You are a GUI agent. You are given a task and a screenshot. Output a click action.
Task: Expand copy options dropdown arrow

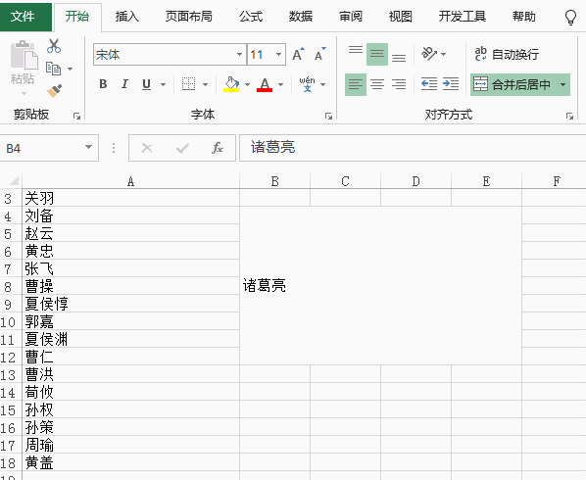click(70, 70)
